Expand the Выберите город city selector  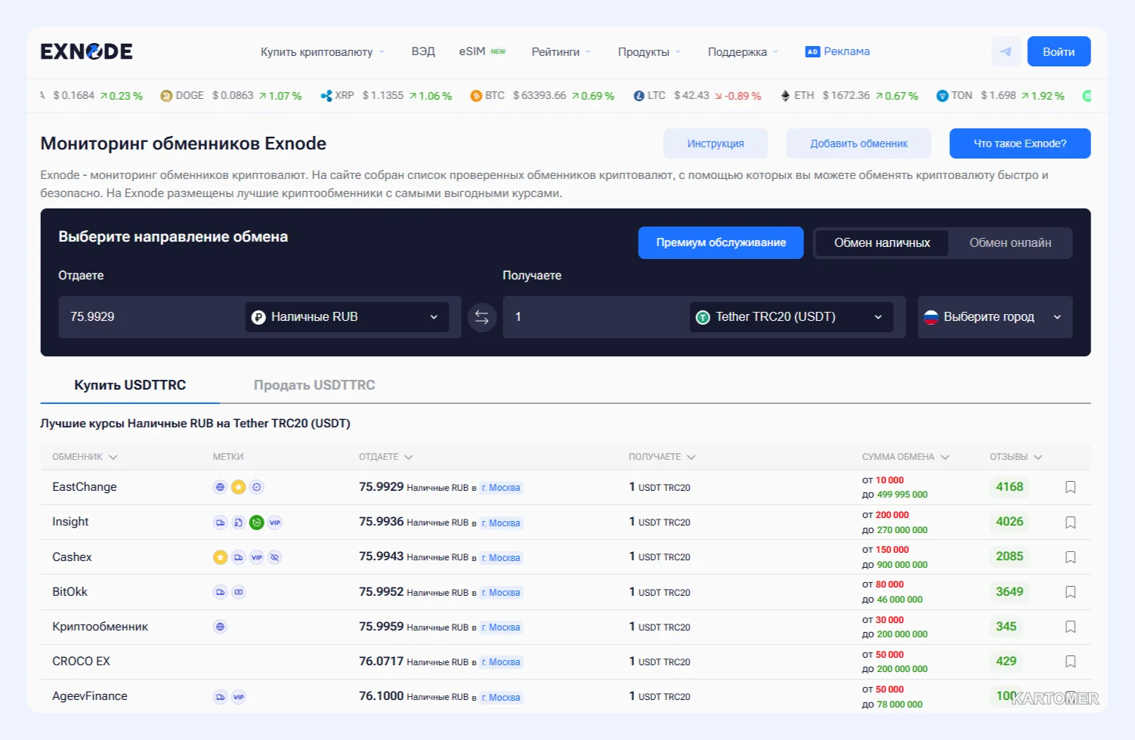pyautogui.click(x=994, y=317)
